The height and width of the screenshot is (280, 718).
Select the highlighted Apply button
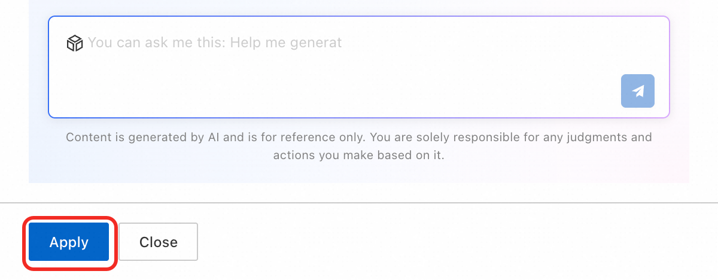coord(69,242)
